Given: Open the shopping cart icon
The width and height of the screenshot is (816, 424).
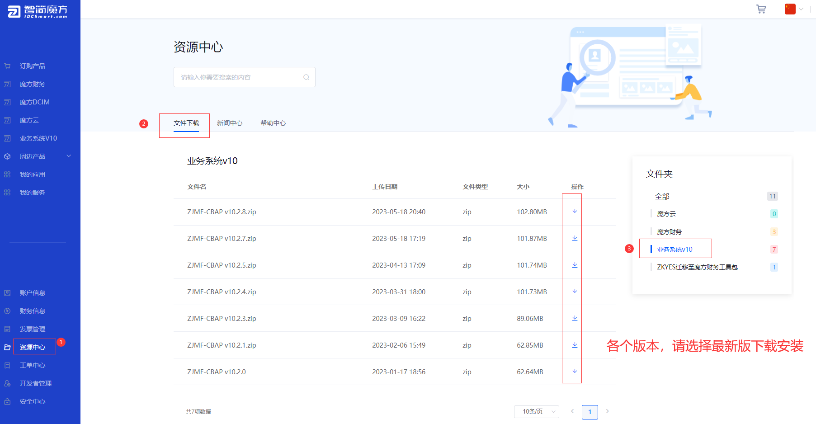Looking at the screenshot, I should pyautogui.click(x=761, y=9).
